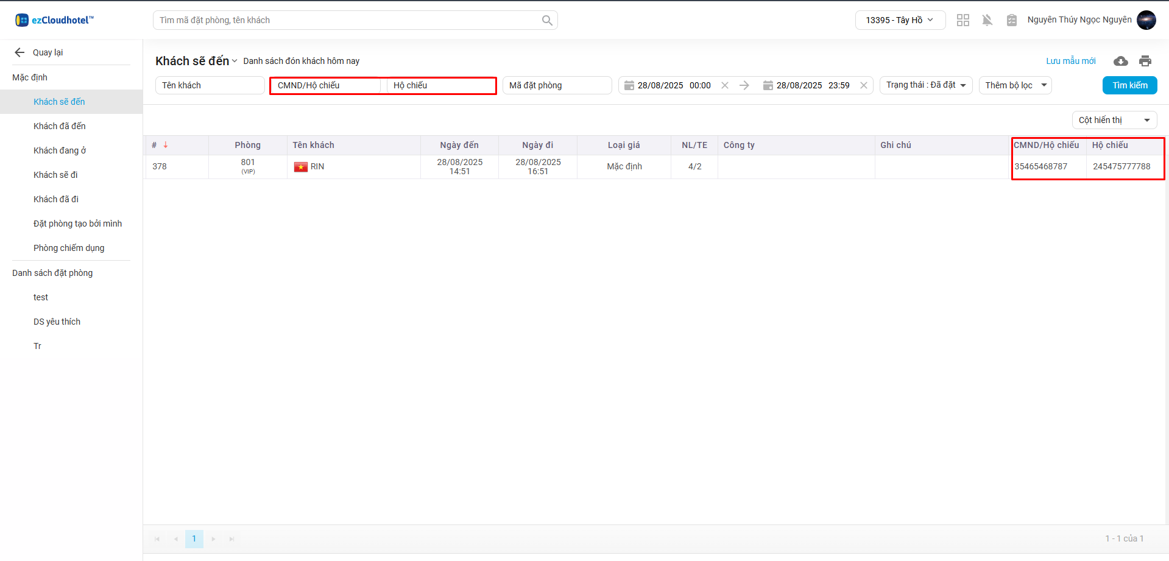
Task: Click the printer icon
Action: (1145, 61)
